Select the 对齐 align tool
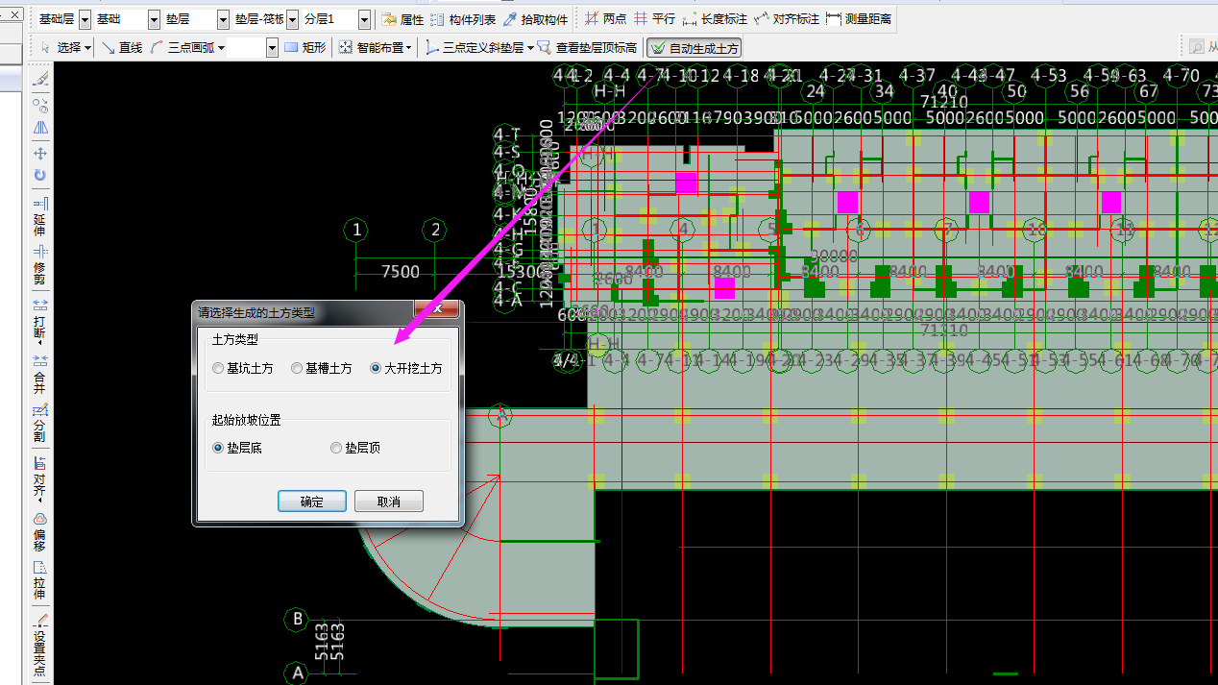 40,478
